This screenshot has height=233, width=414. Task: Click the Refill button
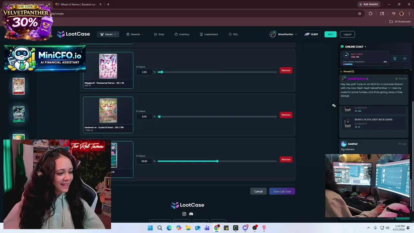[330, 34]
